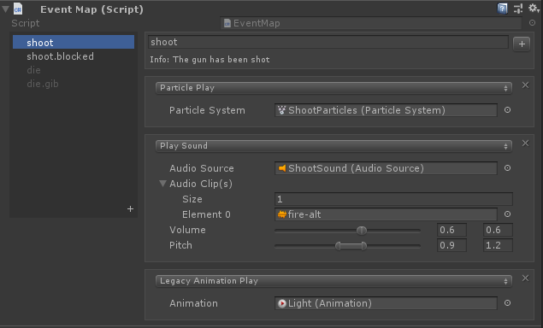Image resolution: width=543 pixels, height=328 pixels.
Task: Select the shoot event in list
Action: click(x=74, y=42)
